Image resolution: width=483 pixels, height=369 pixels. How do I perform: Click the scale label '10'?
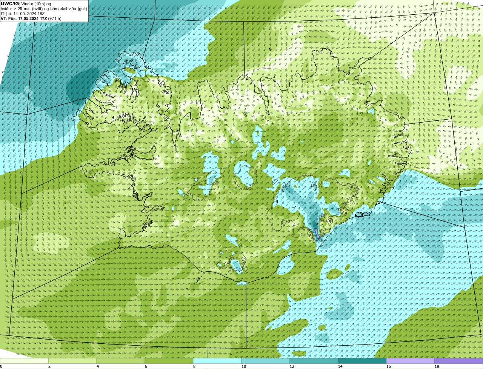[244, 366]
